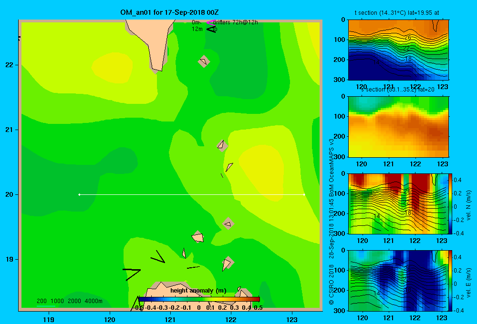The width and height of the screenshot is (477, 324).
Task: Click the magenta drifter arrow in the legend
Action: click(210, 22)
